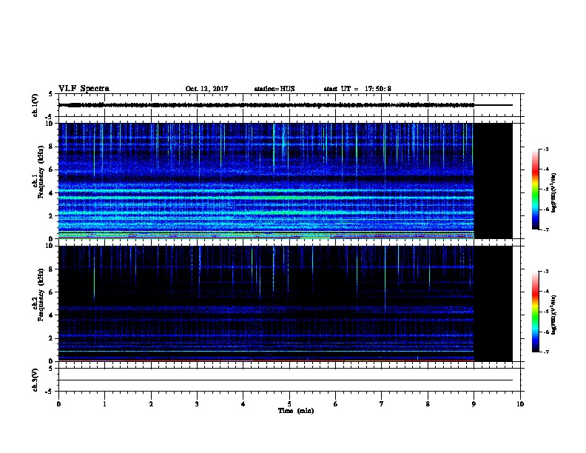The width and height of the screenshot is (586, 453).
Task: Click the "-7" tick on ch.2 colorbar
Action: [x=545, y=352]
